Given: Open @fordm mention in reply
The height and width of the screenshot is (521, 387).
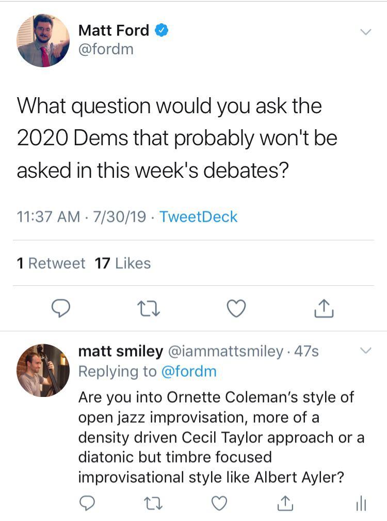Looking at the screenshot, I should point(189,371).
